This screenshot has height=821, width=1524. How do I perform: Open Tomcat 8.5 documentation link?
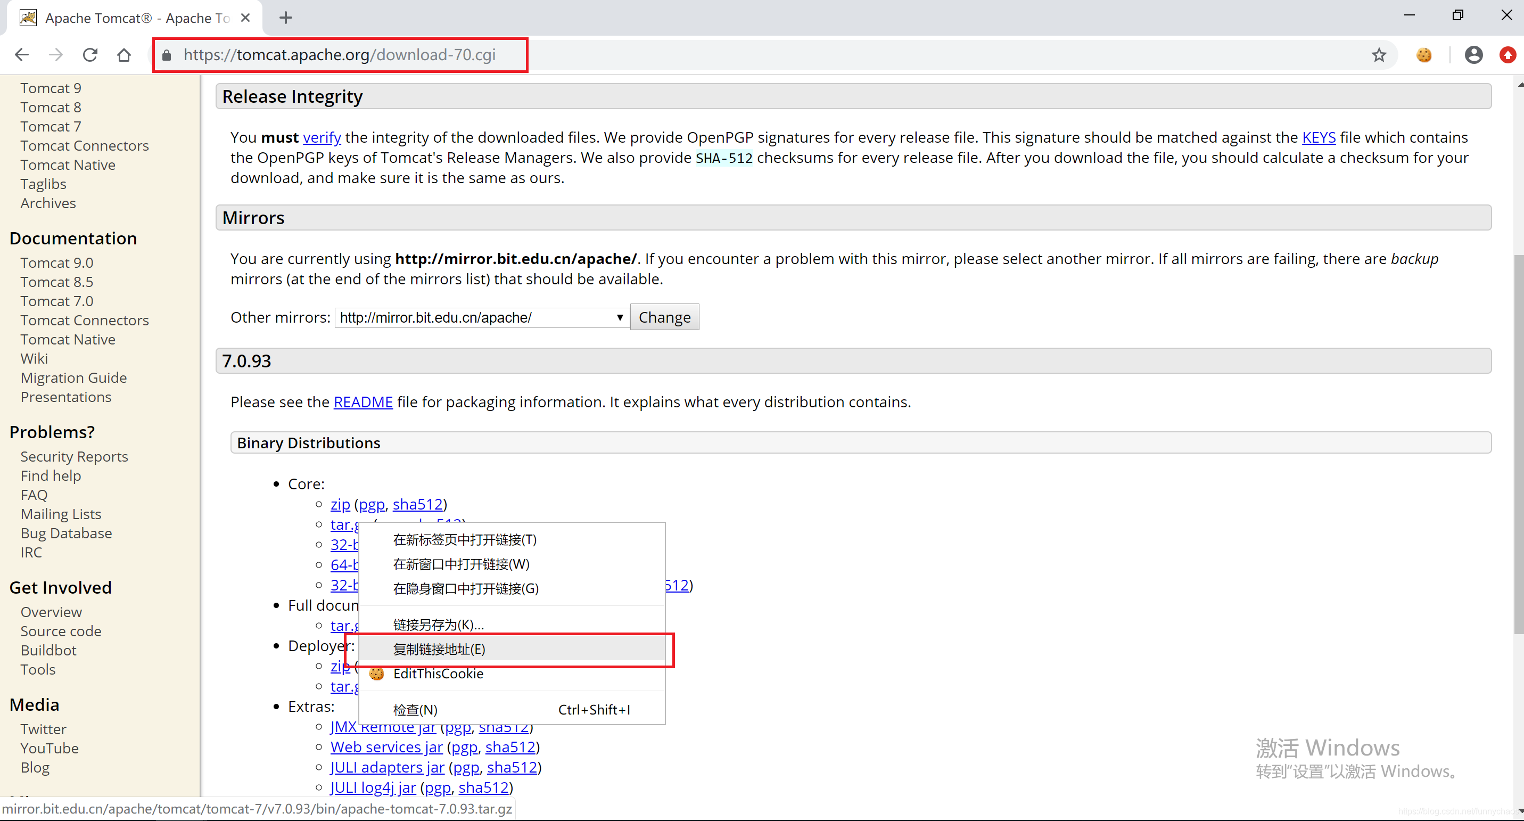57,282
